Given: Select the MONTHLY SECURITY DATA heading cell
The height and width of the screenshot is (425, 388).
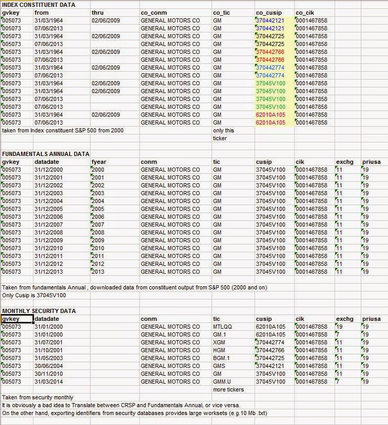Looking at the screenshot, I should coord(39,311).
